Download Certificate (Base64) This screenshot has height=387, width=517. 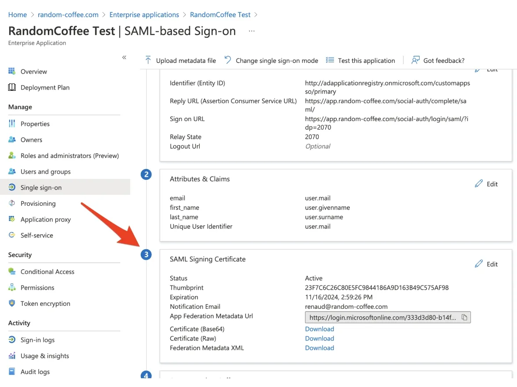pos(320,329)
